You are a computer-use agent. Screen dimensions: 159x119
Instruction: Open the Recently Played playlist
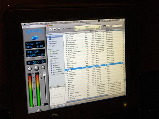point(56,72)
